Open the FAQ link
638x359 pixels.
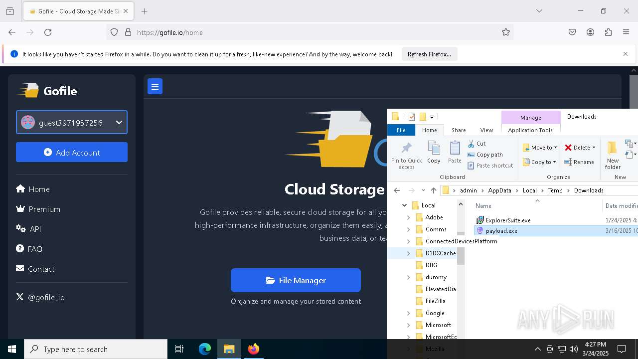coord(29,249)
